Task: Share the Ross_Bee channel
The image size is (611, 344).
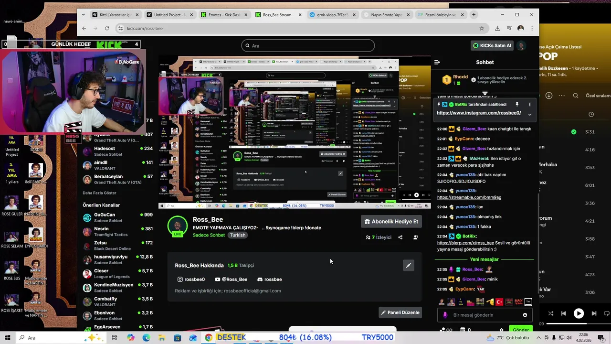Action: click(400, 237)
